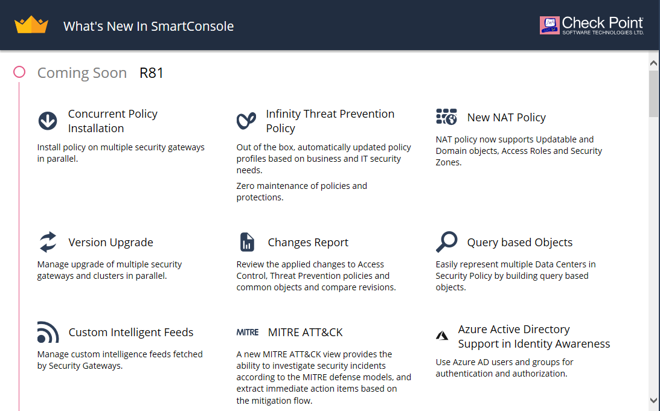660x411 pixels.
Task: Select the 'Query based Objects' heading
Action: 520,242
